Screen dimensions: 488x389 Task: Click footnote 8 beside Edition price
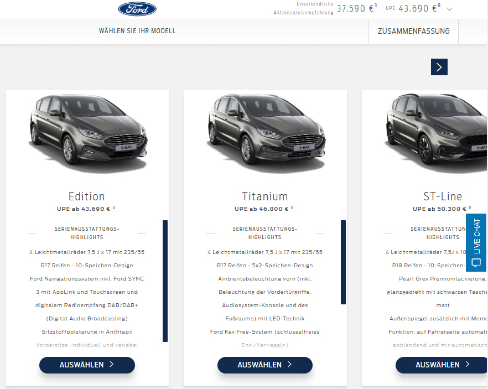coord(113,208)
